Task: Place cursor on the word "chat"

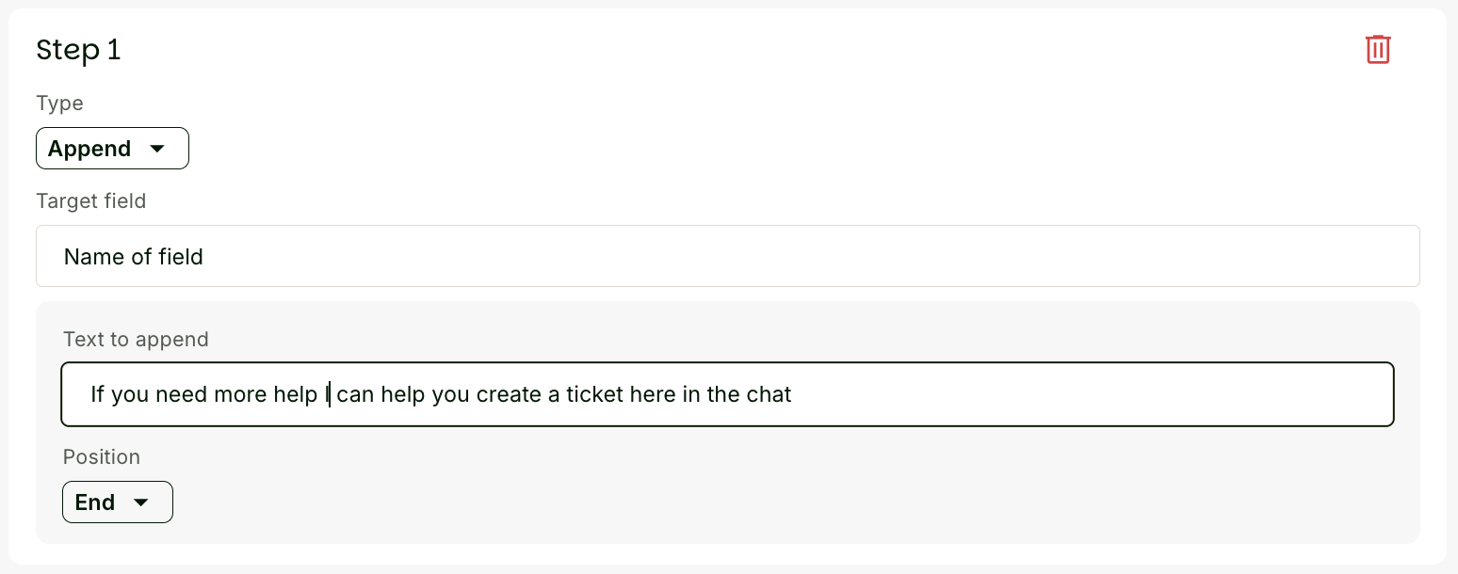Action: [769, 394]
